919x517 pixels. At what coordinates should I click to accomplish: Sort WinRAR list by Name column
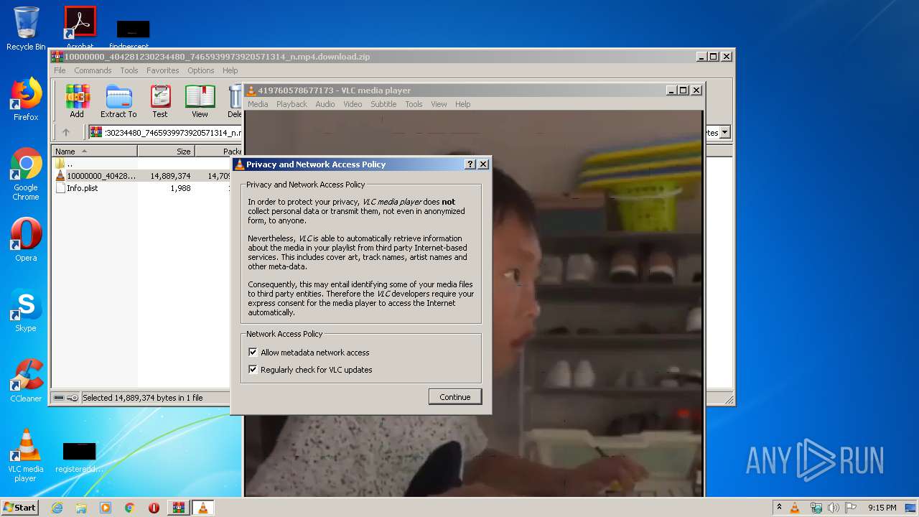[x=94, y=152]
